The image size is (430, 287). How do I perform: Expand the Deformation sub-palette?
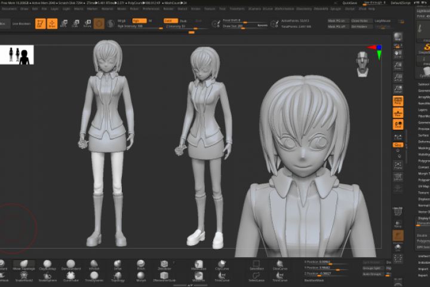coord(423,142)
